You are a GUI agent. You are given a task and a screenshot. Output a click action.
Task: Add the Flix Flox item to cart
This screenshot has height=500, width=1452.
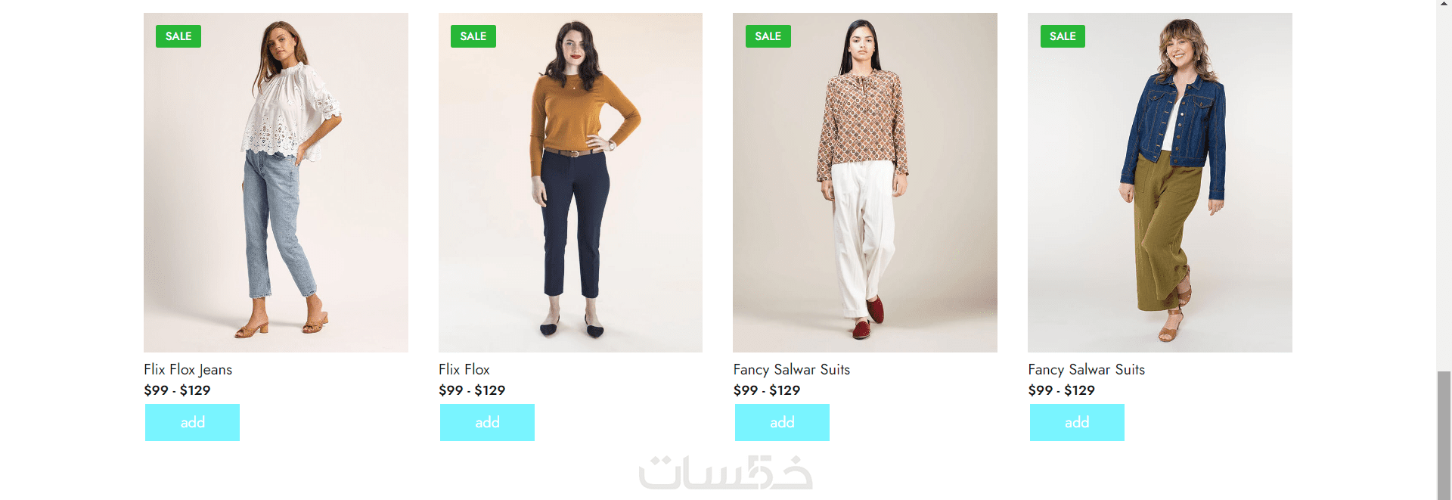pyautogui.click(x=488, y=422)
